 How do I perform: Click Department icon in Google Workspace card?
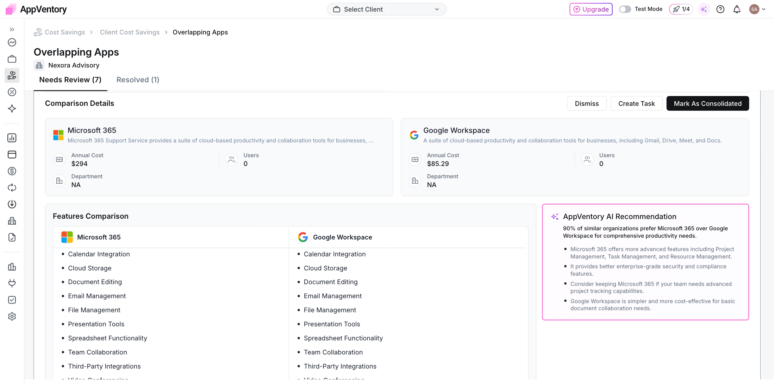[x=415, y=181]
